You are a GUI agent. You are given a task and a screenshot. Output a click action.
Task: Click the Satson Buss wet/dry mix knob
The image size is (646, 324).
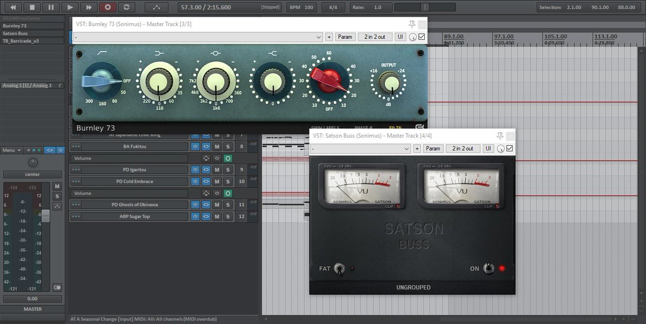coord(501,149)
